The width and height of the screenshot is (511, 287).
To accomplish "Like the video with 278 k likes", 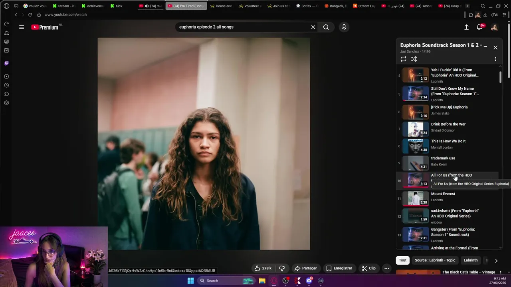I will [x=263, y=268].
